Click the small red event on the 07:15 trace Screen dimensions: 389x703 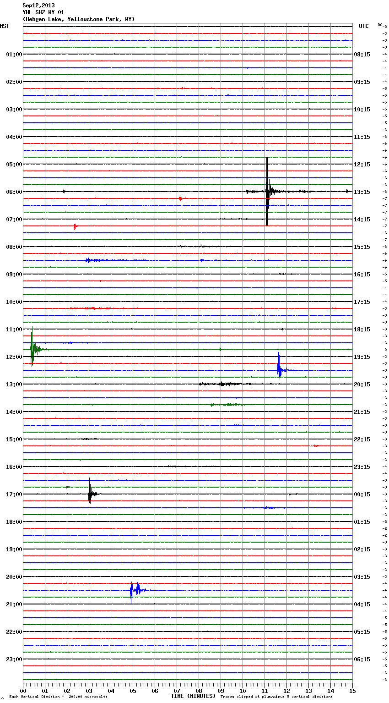pos(75,226)
